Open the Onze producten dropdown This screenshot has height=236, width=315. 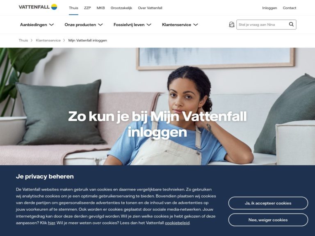click(84, 25)
